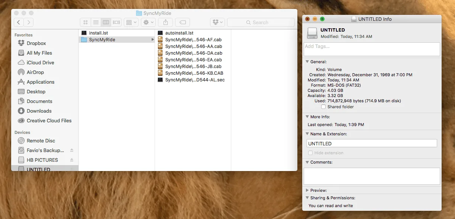Viewport: 455px width, 219px height.
Task: Collapse the More Info section
Action: point(307,117)
